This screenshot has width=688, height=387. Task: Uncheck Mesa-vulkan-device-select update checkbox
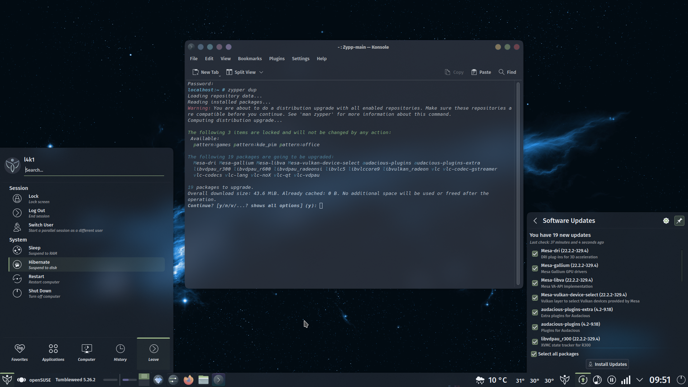pyautogui.click(x=535, y=298)
